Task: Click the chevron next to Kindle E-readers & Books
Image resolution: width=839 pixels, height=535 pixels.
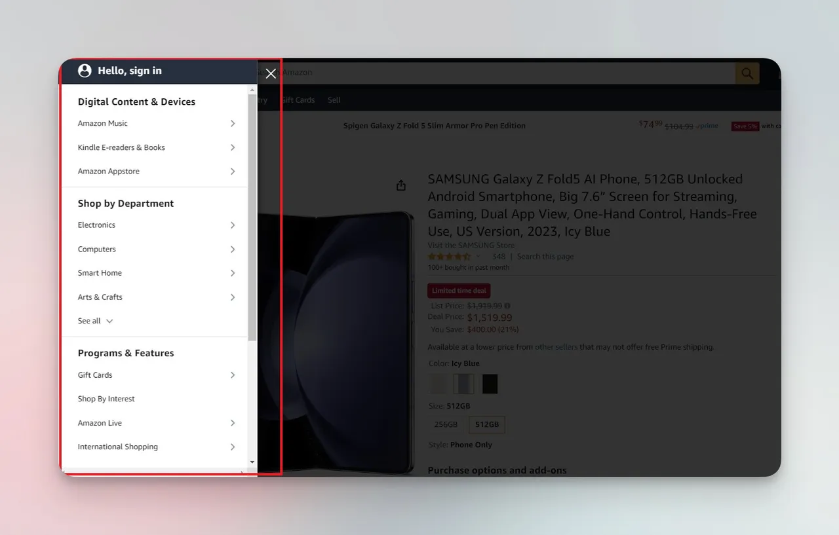Action: tap(233, 147)
